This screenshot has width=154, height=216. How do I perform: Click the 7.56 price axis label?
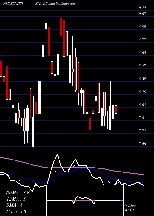click(142, 144)
